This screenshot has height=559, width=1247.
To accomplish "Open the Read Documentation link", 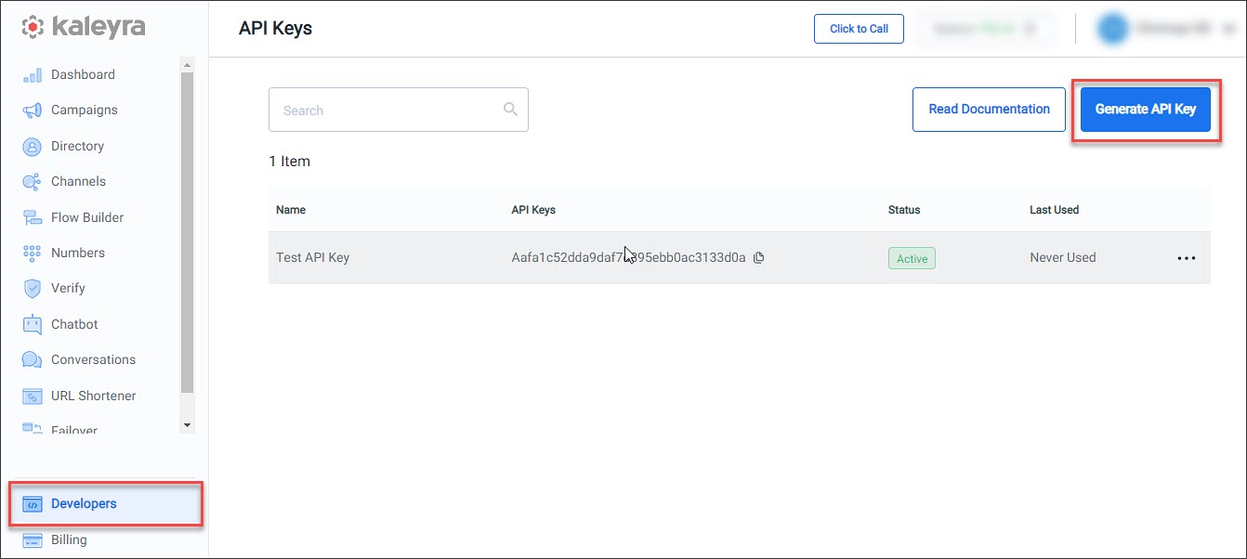I will click(989, 109).
